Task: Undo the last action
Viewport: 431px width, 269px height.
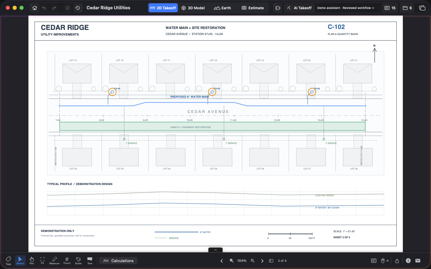Action: (x=44, y=8)
